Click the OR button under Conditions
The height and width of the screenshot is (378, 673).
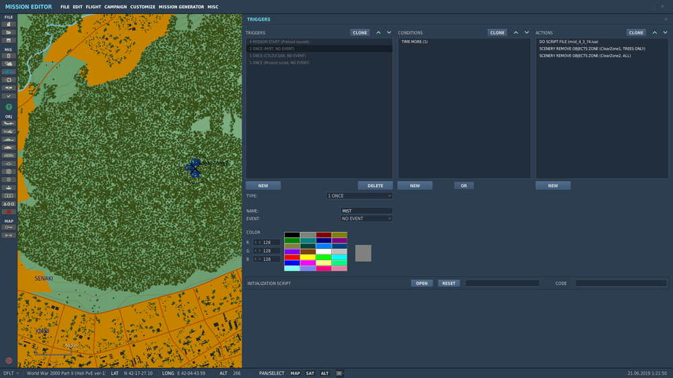[464, 186]
